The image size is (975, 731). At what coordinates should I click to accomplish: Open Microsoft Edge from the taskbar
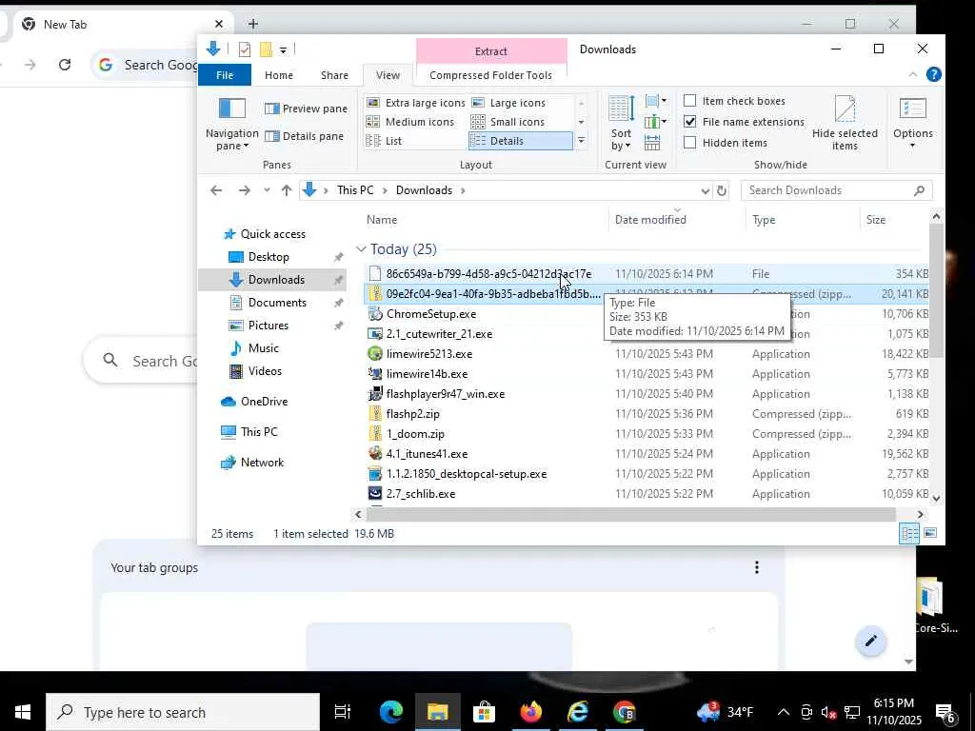click(391, 712)
